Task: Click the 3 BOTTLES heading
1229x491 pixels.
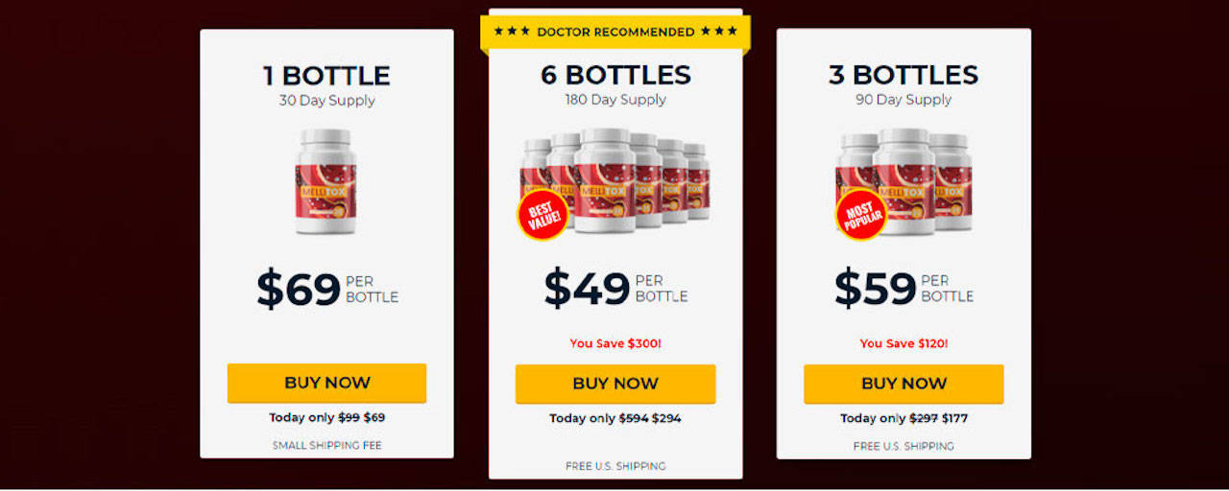Action: pos(904,75)
